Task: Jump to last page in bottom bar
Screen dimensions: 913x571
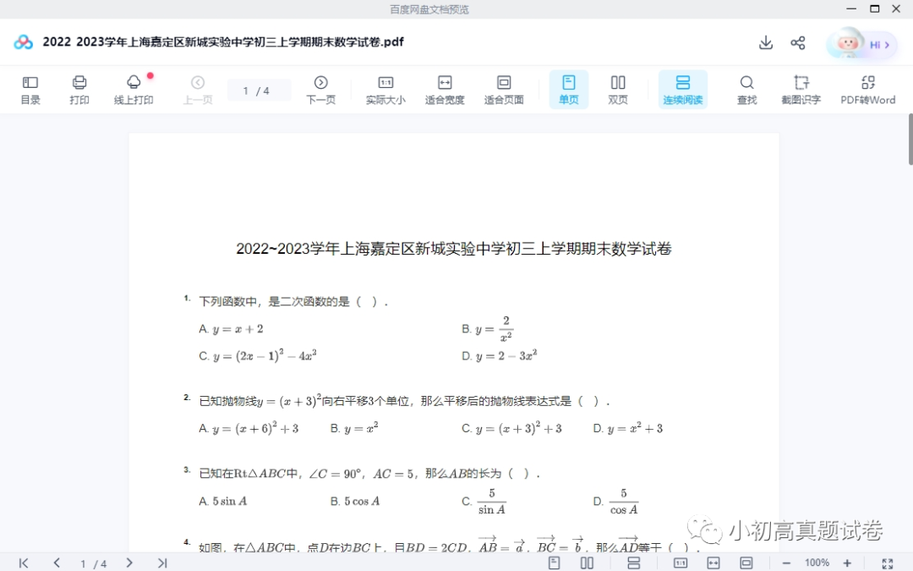Action: 162,563
